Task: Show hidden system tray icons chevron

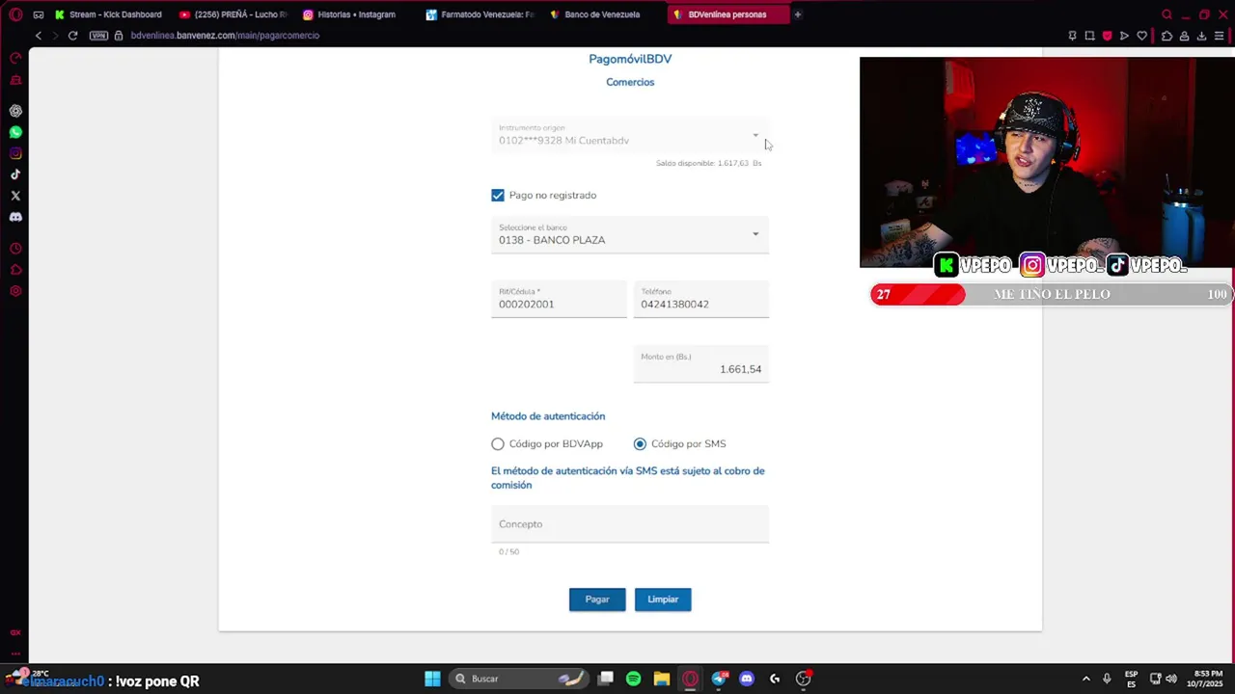Action: coord(1085,679)
